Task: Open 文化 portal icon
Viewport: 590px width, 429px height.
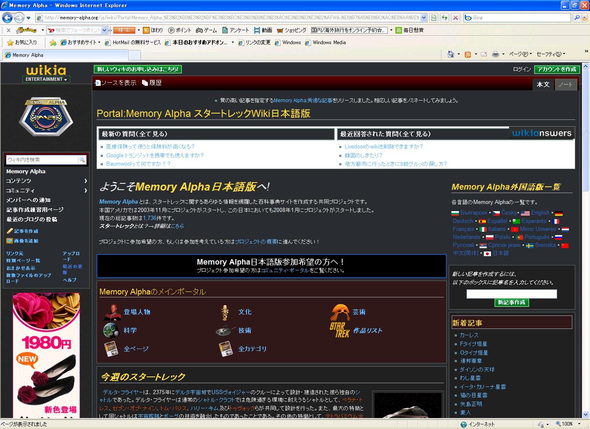Action: click(x=225, y=312)
